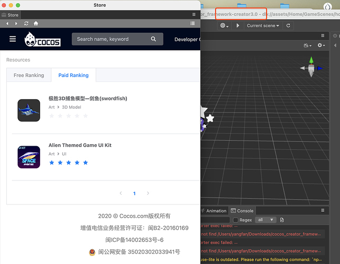
Task: Collapse the right panel arrow
Action: coord(335,45)
